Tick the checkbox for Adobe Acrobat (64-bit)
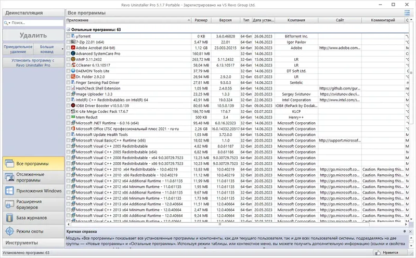The height and width of the screenshot is (258, 416). pos(69,48)
